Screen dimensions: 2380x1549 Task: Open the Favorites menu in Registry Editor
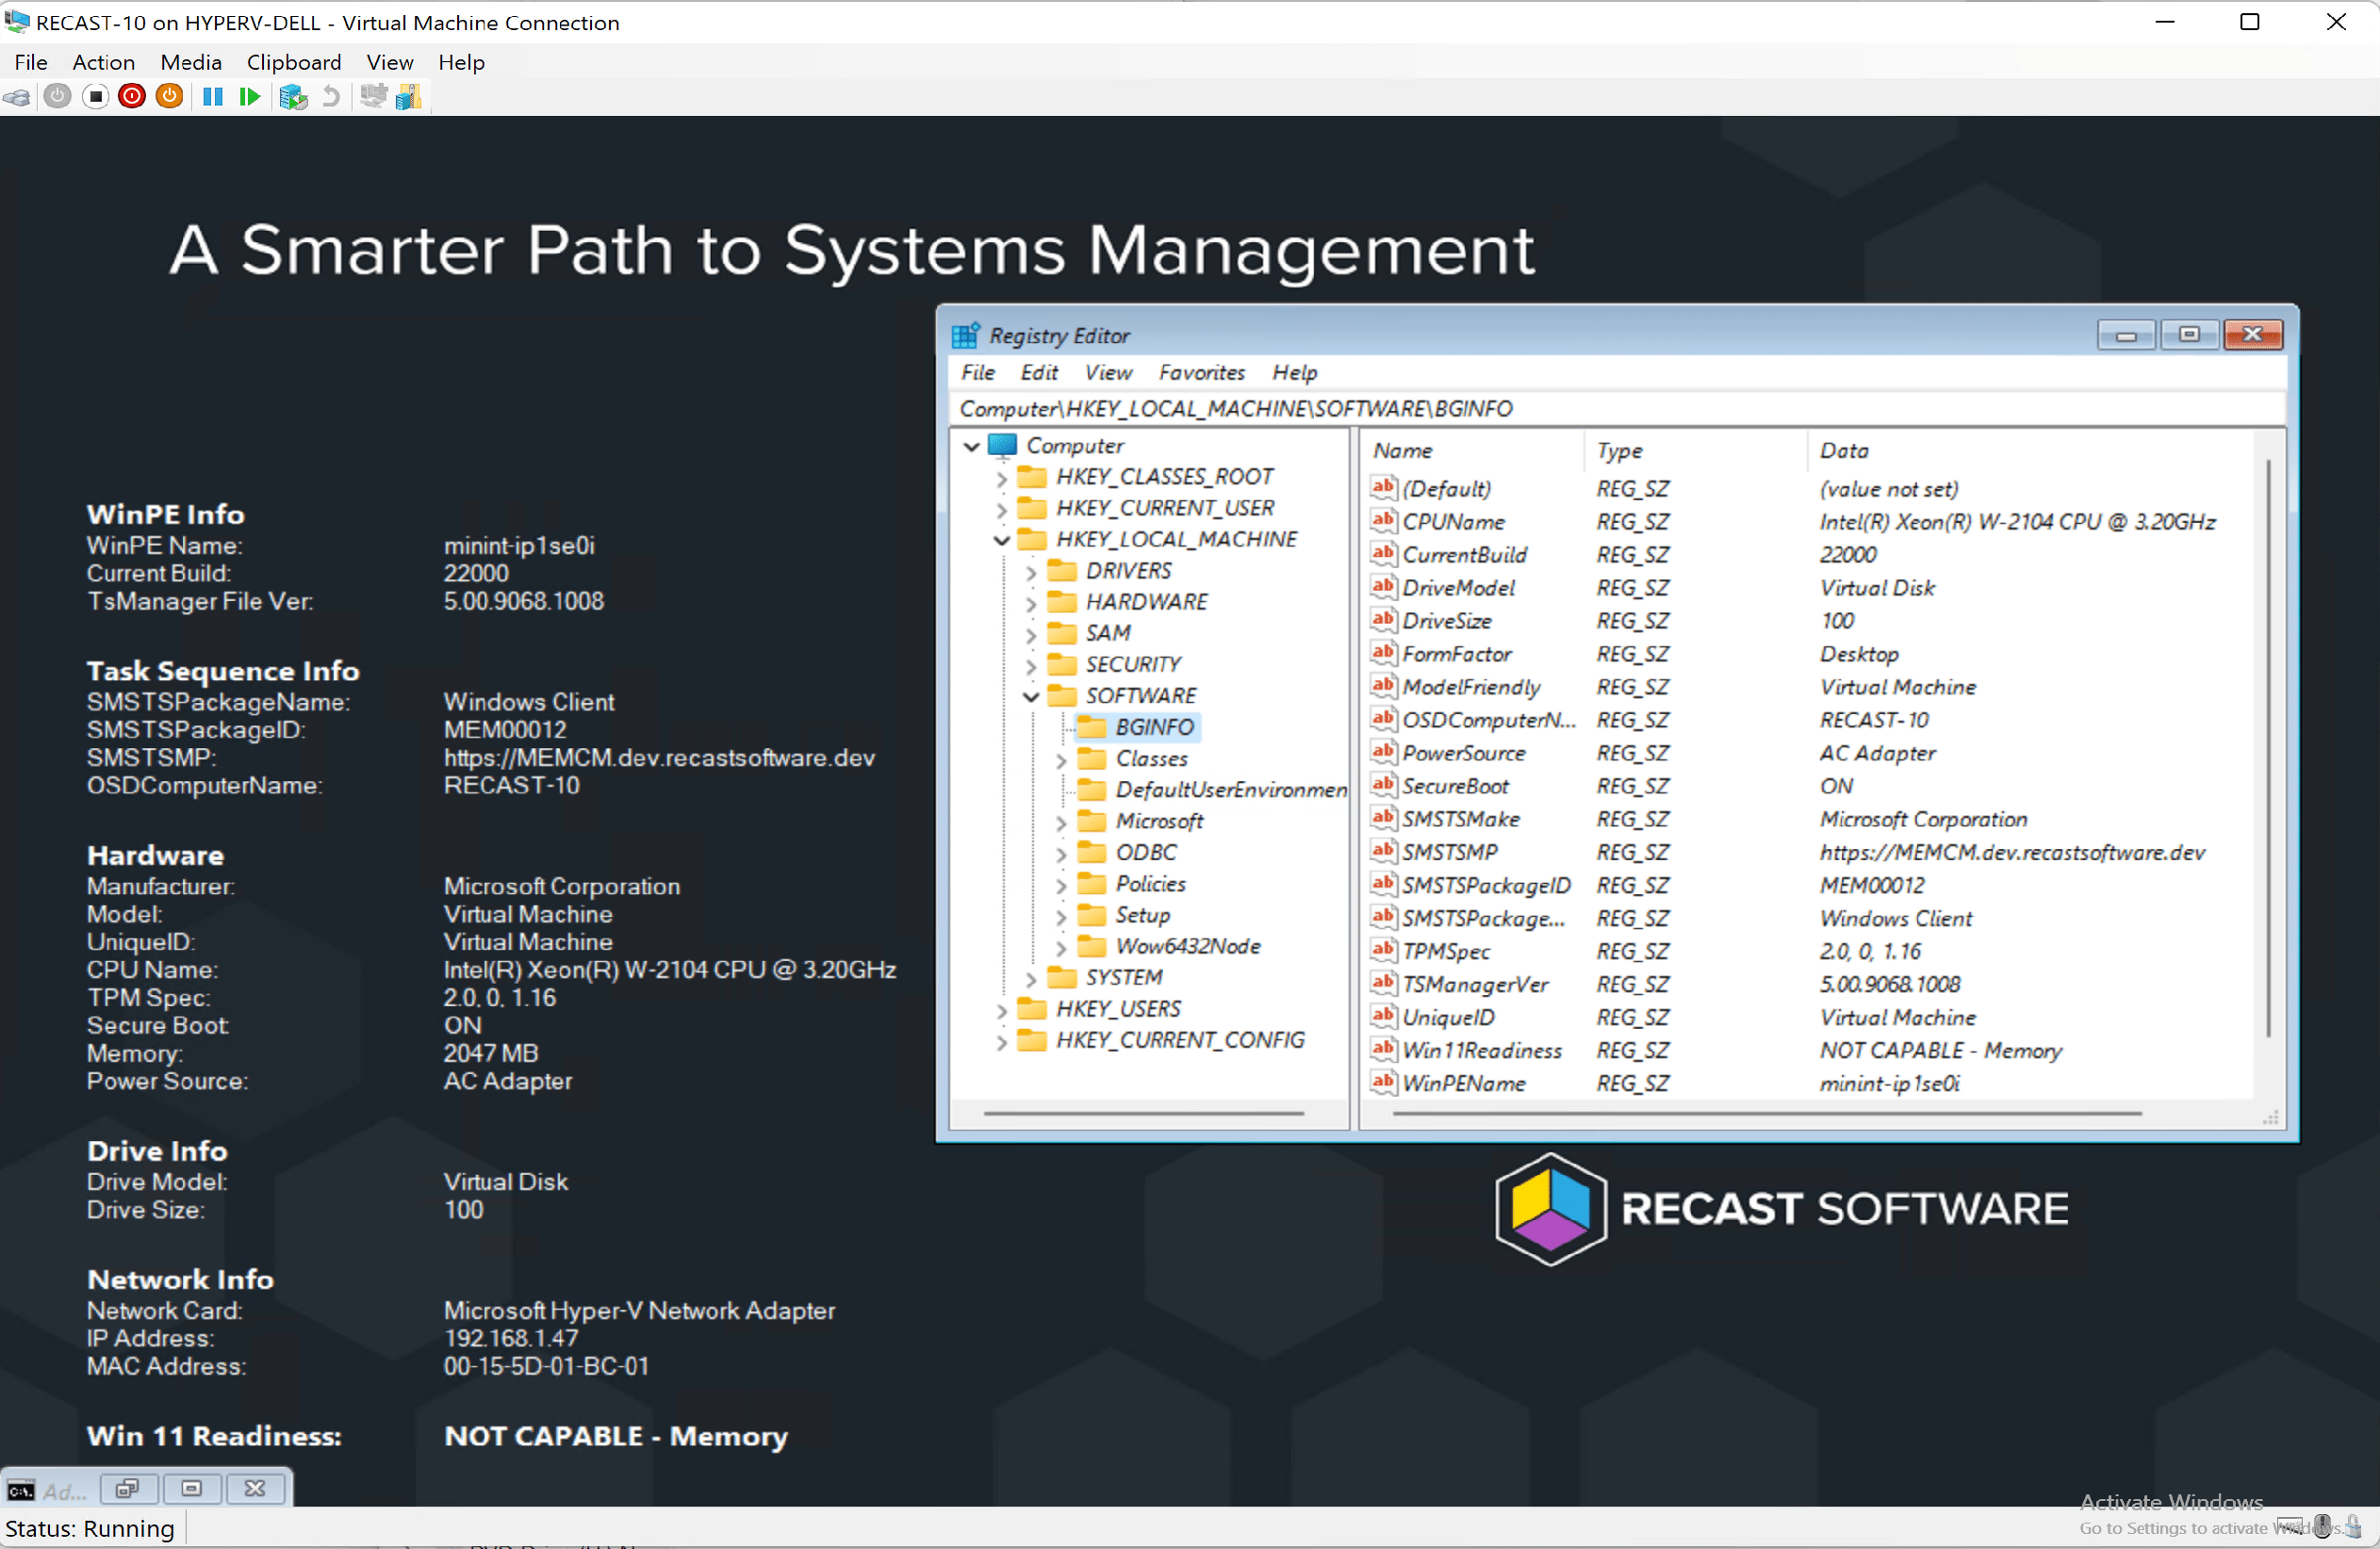(1201, 372)
